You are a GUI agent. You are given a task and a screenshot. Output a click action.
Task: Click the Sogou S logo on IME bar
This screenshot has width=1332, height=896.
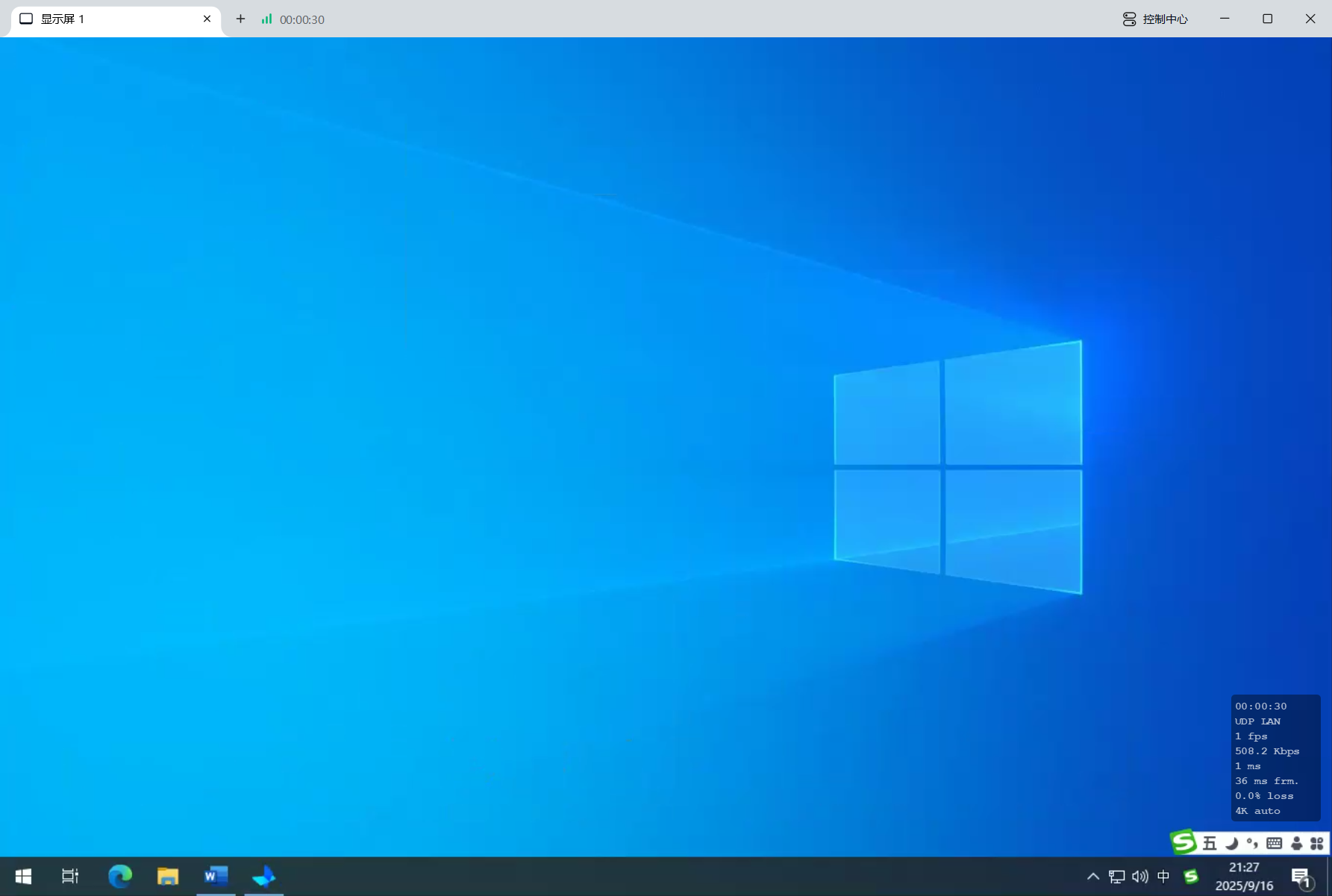coord(1184,843)
